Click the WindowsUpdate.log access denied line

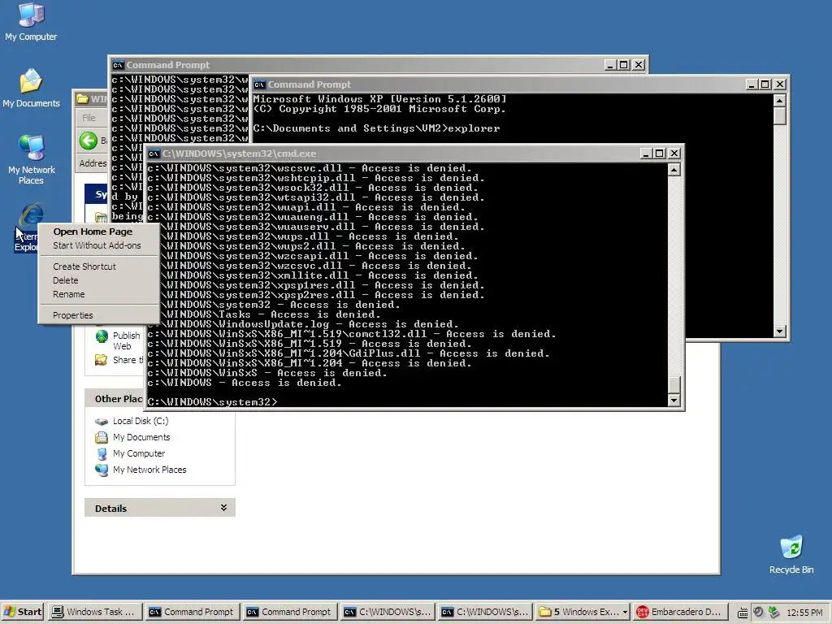click(x=302, y=324)
